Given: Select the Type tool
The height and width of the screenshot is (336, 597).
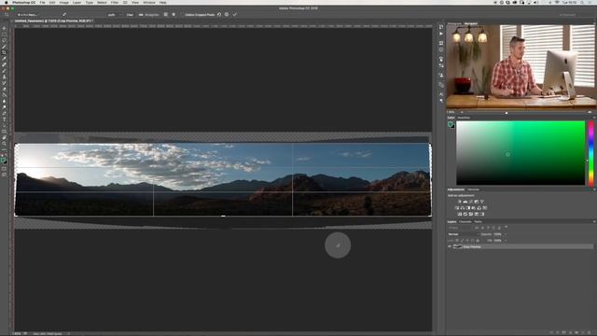Looking at the screenshot, I should pyautogui.click(x=4, y=119).
